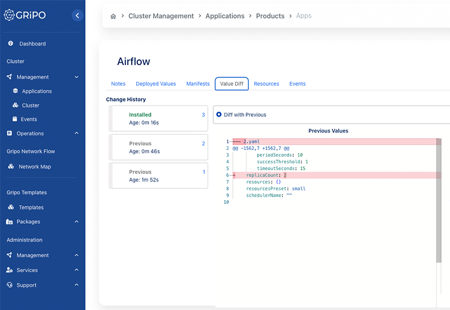Viewport: 450px width, 310px height.
Task: Click the Operations icon
Action: 10,133
